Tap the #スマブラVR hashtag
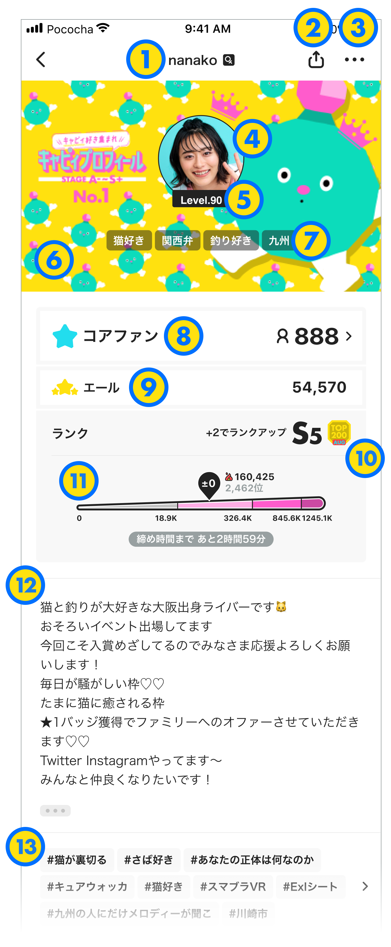The width and height of the screenshot is (391, 947). tap(233, 887)
